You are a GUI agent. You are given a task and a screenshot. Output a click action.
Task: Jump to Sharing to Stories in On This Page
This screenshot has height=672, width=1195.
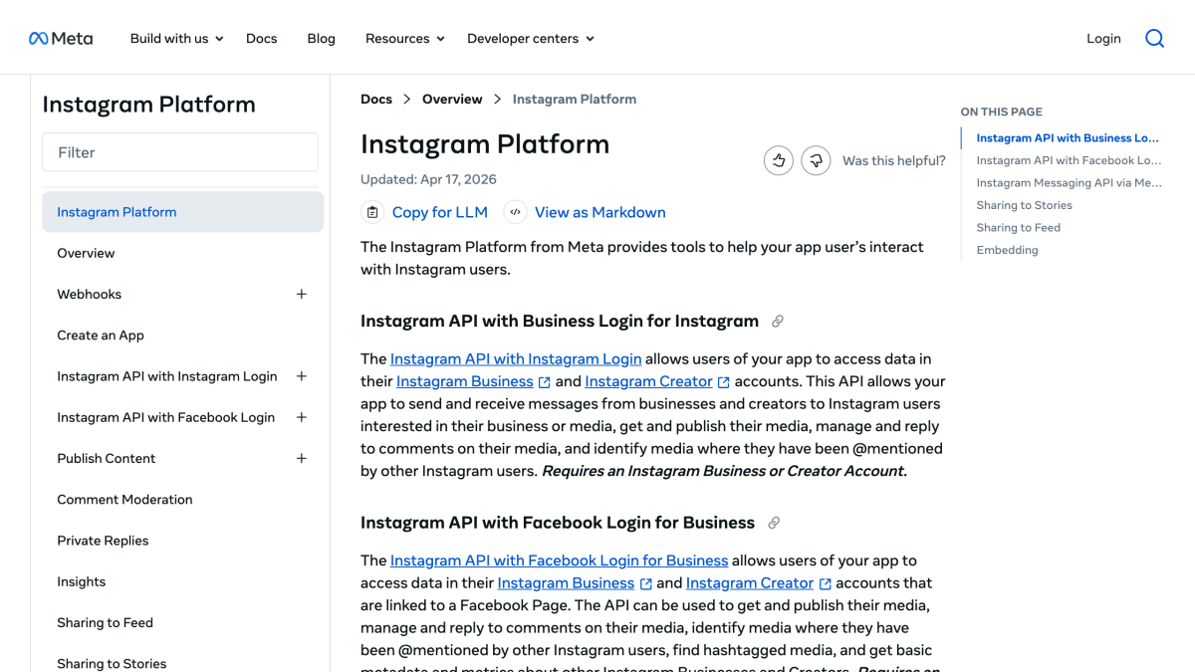1025,205
